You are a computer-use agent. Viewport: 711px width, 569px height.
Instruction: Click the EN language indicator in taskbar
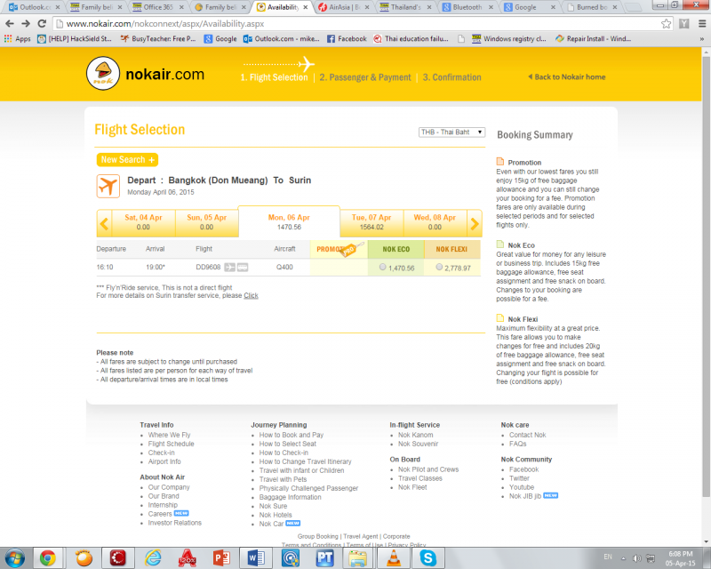pos(608,557)
